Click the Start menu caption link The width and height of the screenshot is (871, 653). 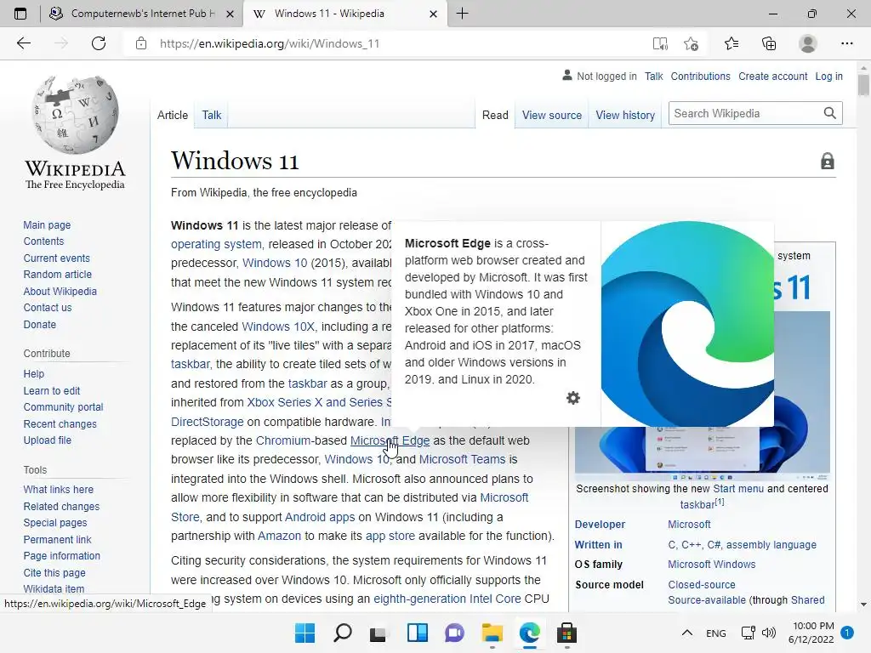pyautogui.click(x=738, y=489)
